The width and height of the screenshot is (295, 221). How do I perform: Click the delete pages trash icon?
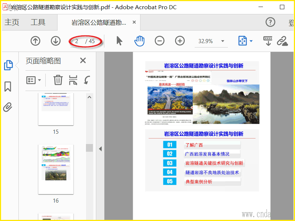[58, 80]
